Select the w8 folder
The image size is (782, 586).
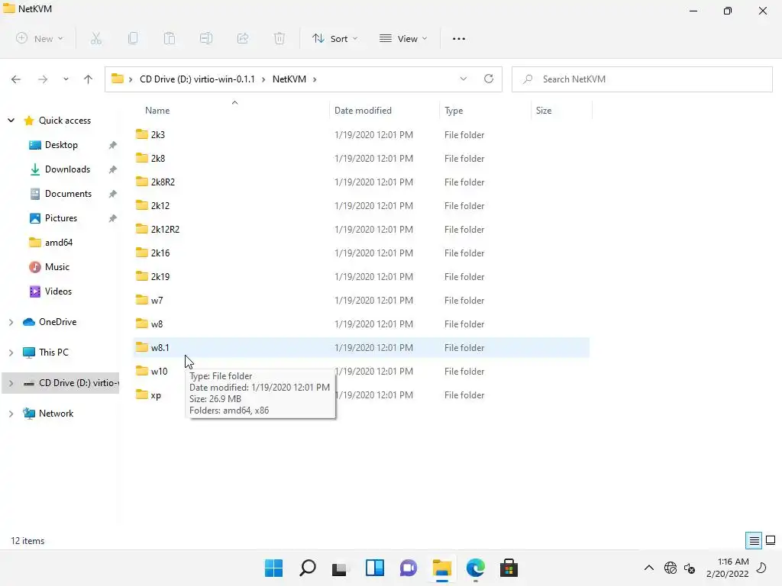pos(361,324)
